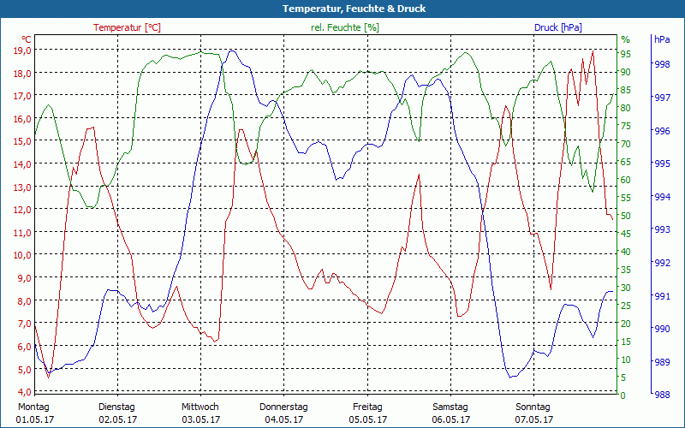
Task: Click '80' on the green humidity axis
Action: [626, 109]
